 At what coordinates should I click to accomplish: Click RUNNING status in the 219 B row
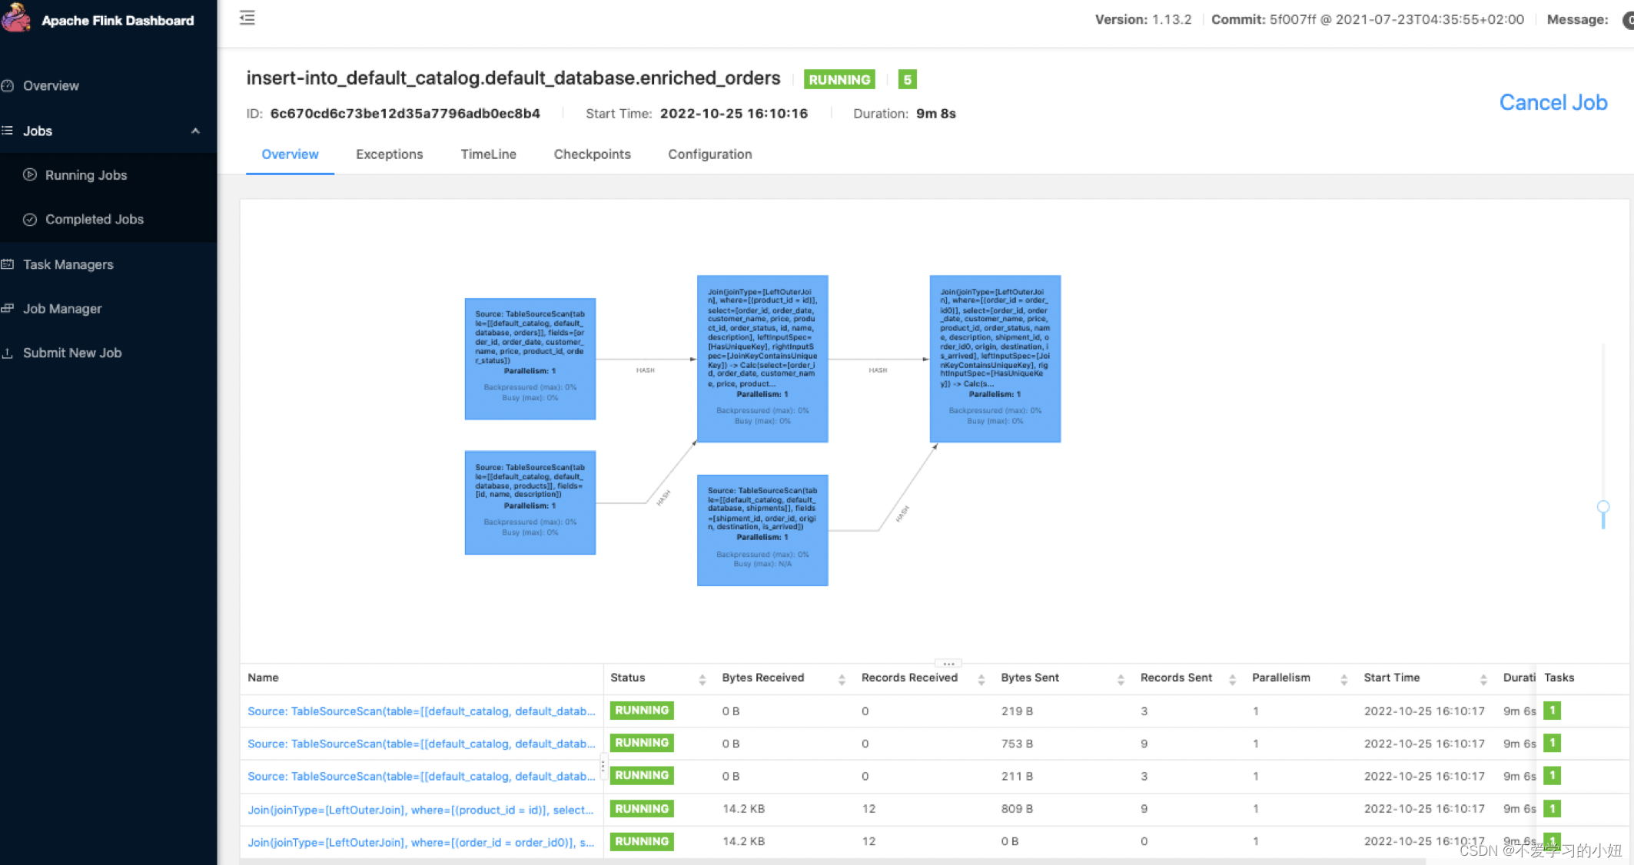(x=642, y=711)
